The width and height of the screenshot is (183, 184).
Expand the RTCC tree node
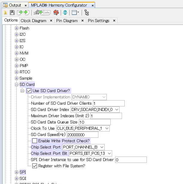[x=16, y=72]
